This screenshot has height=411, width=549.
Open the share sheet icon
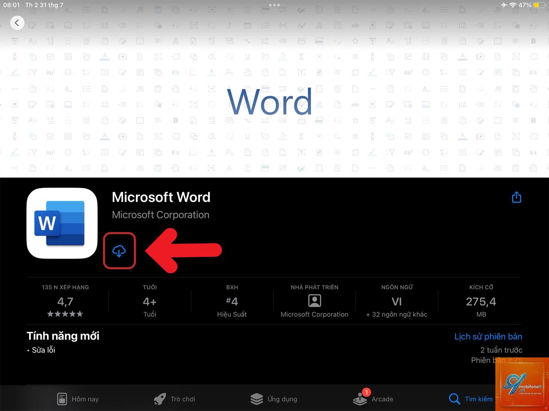click(516, 197)
